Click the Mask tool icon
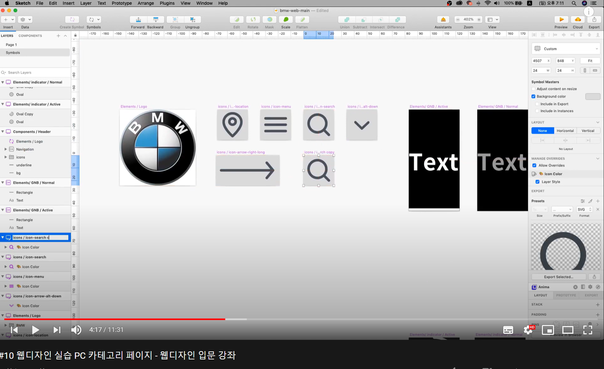604x369 pixels. 270,20
